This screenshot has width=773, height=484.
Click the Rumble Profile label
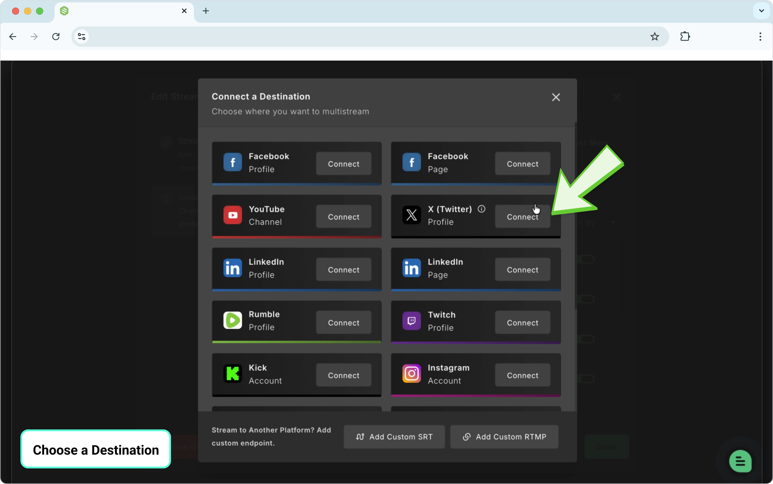point(264,321)
